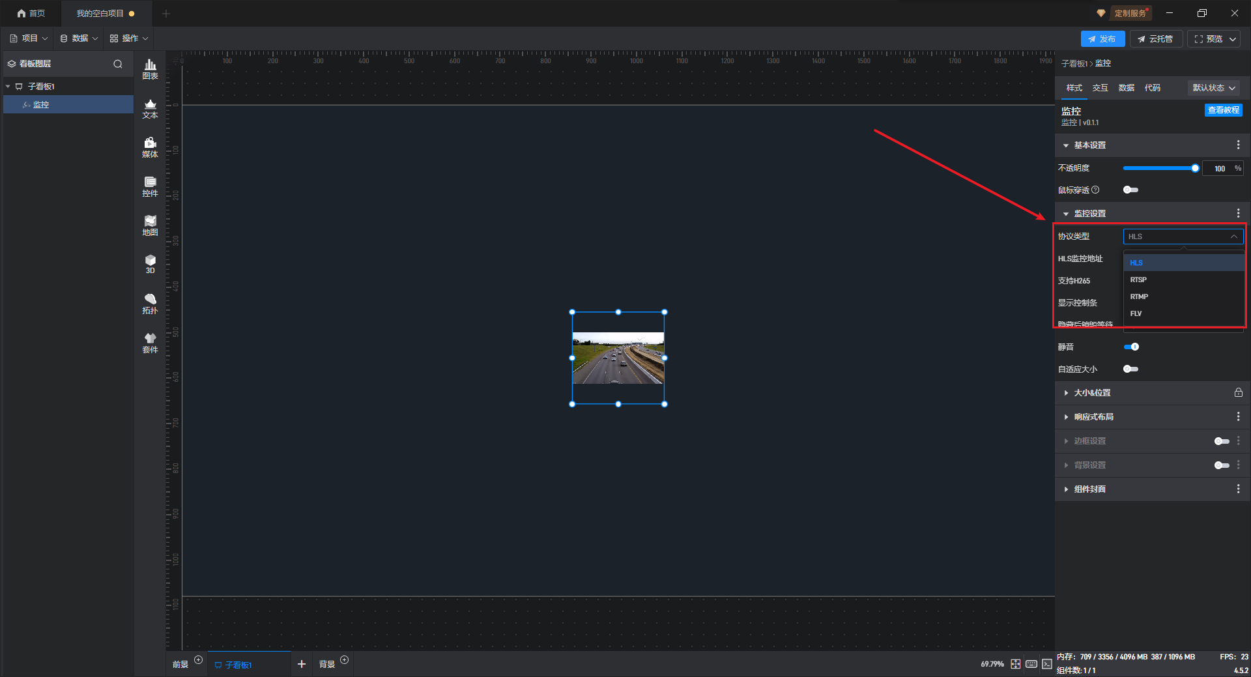Image resolution: width=1251 pixels, height=677 pixels.
Task: Click the 协议类型 protocol dropdown
Action: (1183, 237)
